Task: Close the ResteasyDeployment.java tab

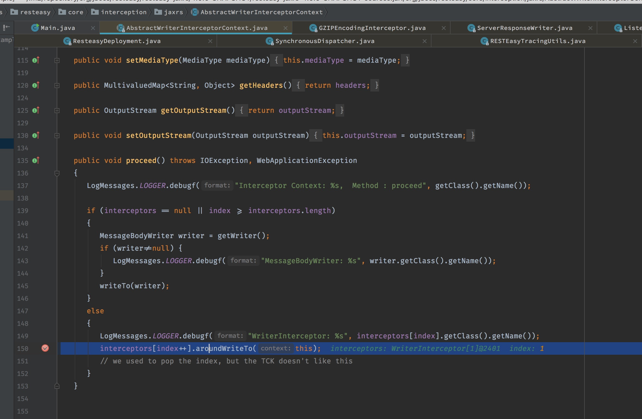Action: pyautogui.click(x=210, y=41)
